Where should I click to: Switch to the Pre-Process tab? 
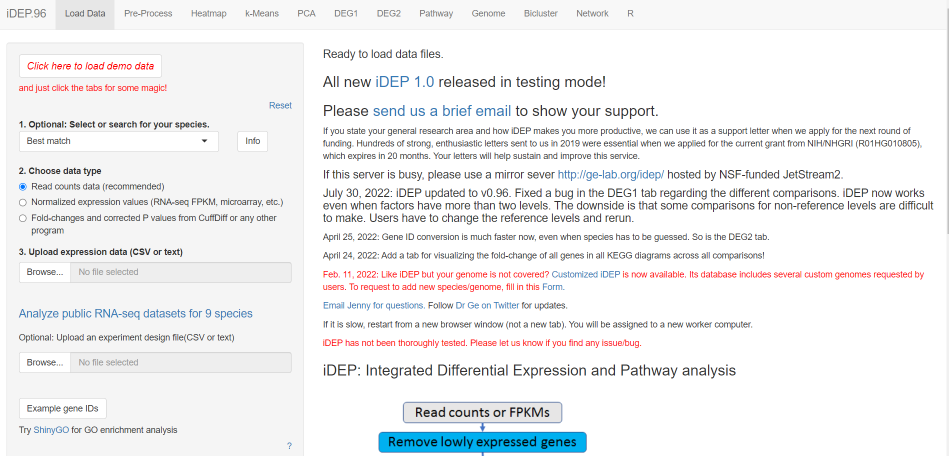(148, 13)
